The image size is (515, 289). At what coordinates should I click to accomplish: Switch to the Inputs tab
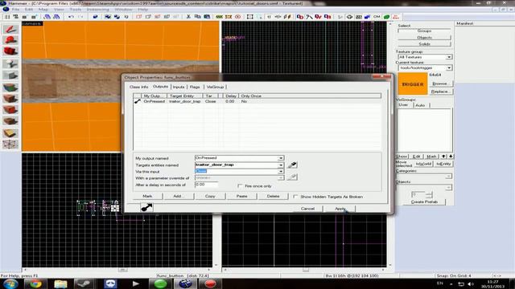179,87
